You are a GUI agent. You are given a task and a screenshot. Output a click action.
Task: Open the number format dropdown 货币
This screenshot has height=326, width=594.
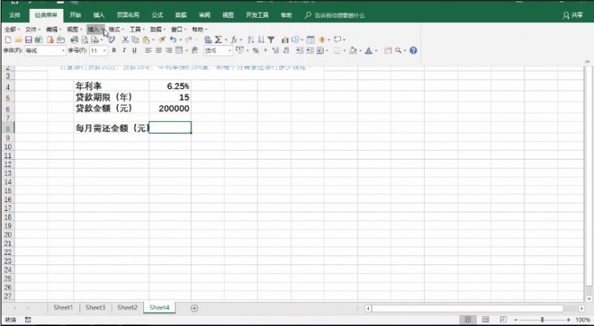(x=229, y=50)
